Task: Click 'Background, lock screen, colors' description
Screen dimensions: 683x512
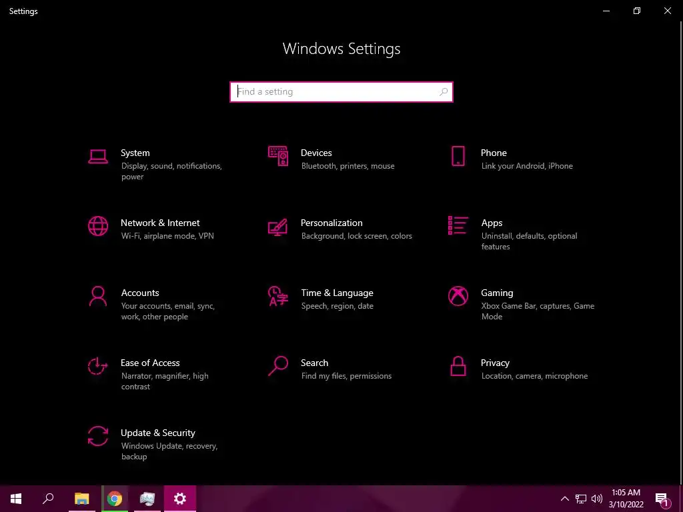Action: [x=356, y=236]
